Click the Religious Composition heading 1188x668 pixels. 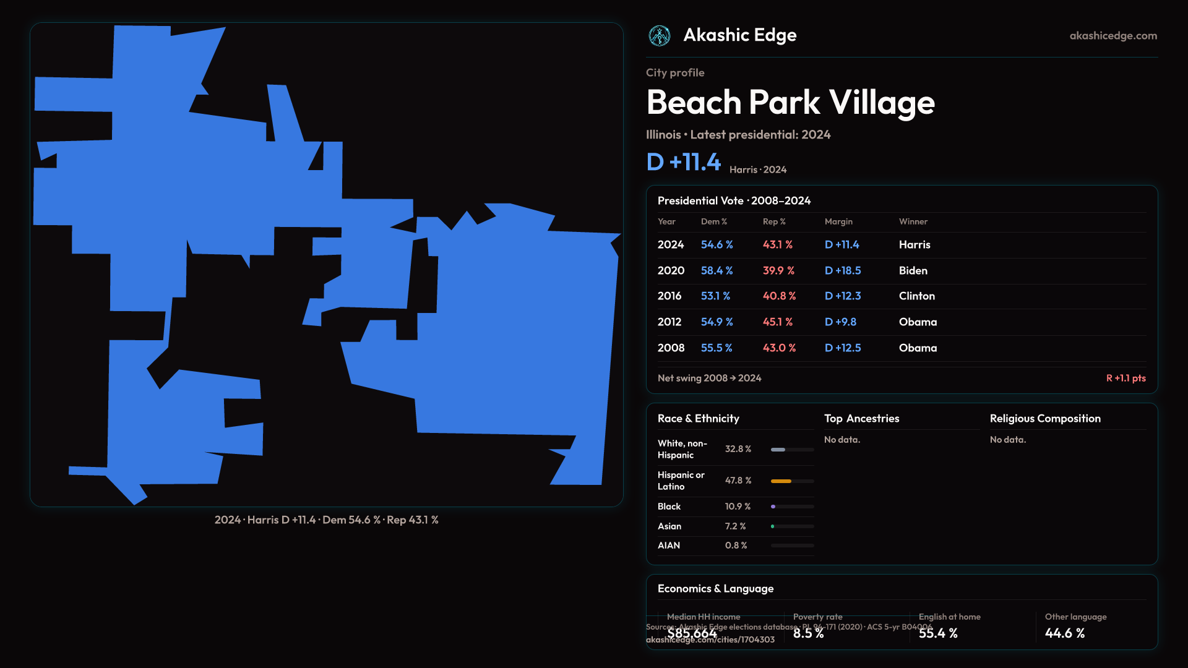1044,419
